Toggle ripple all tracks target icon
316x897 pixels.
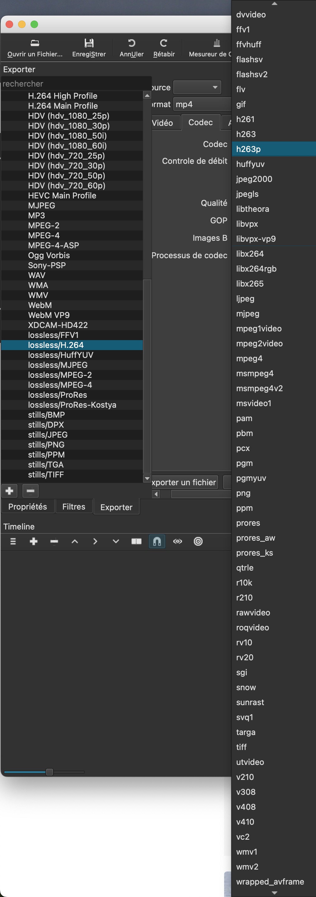198,541
